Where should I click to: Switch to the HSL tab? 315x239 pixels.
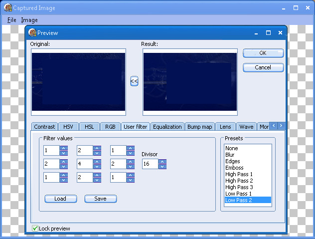[x=89, y=127]
